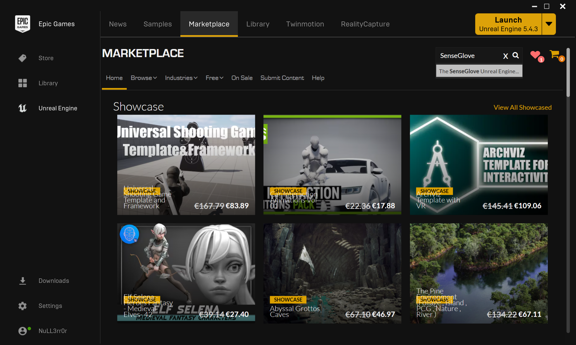Expand the Launch engine version dropdown arrow

(549, 24)
